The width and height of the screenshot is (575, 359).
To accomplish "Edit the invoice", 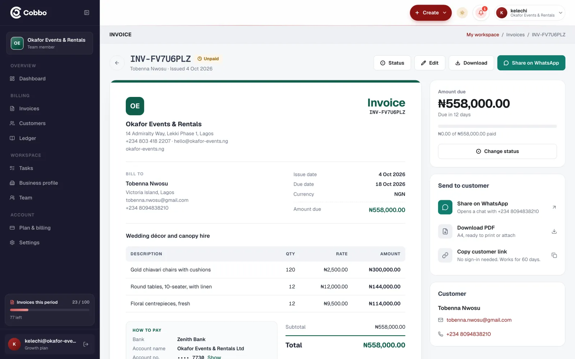I will coord(430,63).
